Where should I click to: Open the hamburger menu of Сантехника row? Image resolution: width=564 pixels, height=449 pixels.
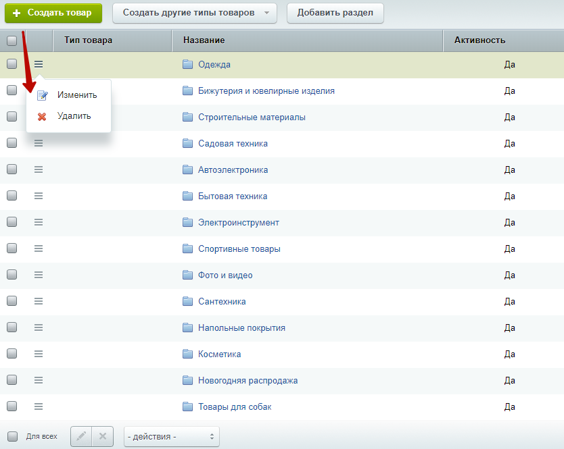click(x=39, y=301)
